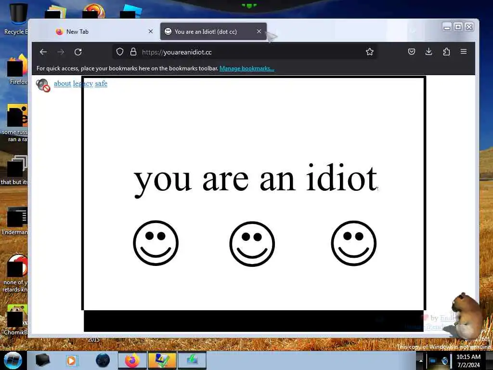Click the right smiley face
Image resolution: width=493 pixels, height=370 pixels.
[354, 243]
